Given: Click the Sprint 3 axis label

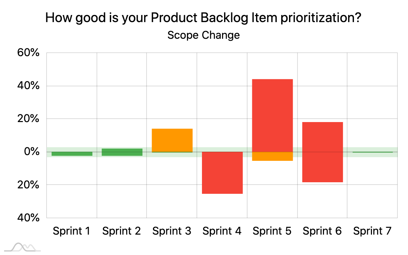Looking at the screenshot, I should point(172,231).
